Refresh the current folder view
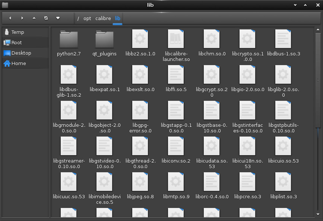This screenshot has height=221, width=323. tap(46, 18)
